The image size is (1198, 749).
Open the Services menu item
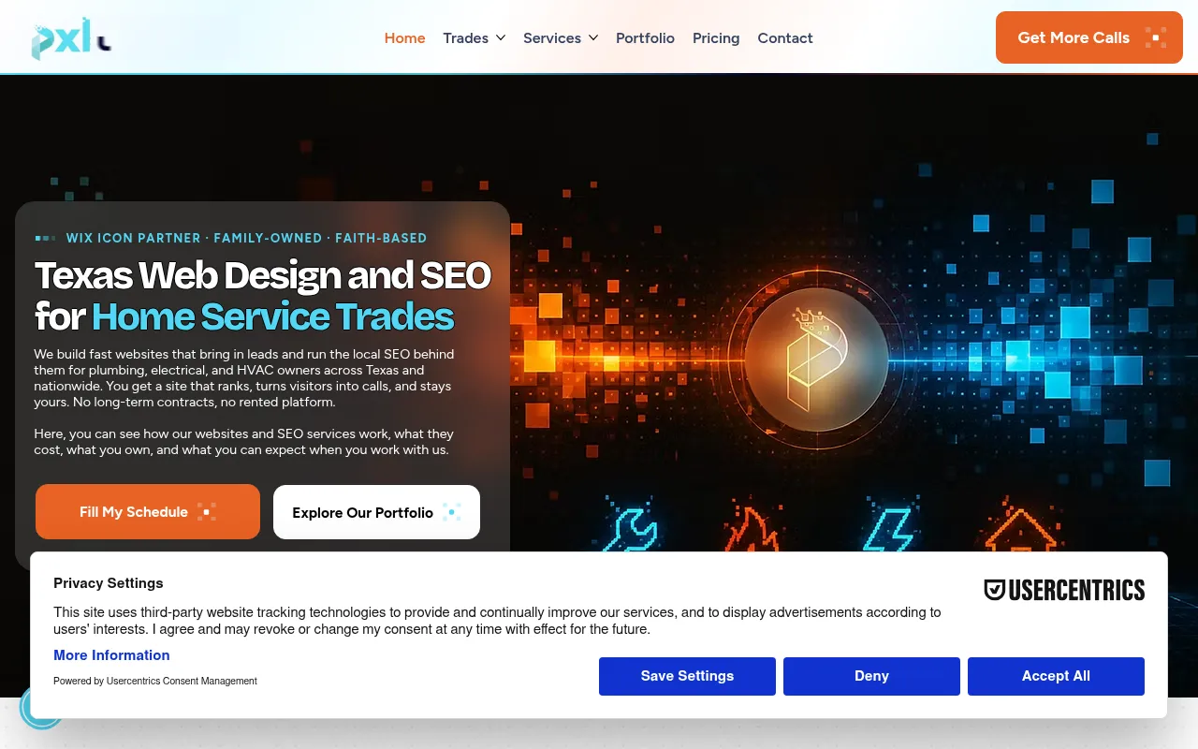(552, 38)
